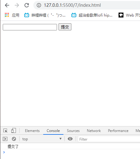Open the Sources tab
This screenshot has height=159, width=140.
click(73, 131)
